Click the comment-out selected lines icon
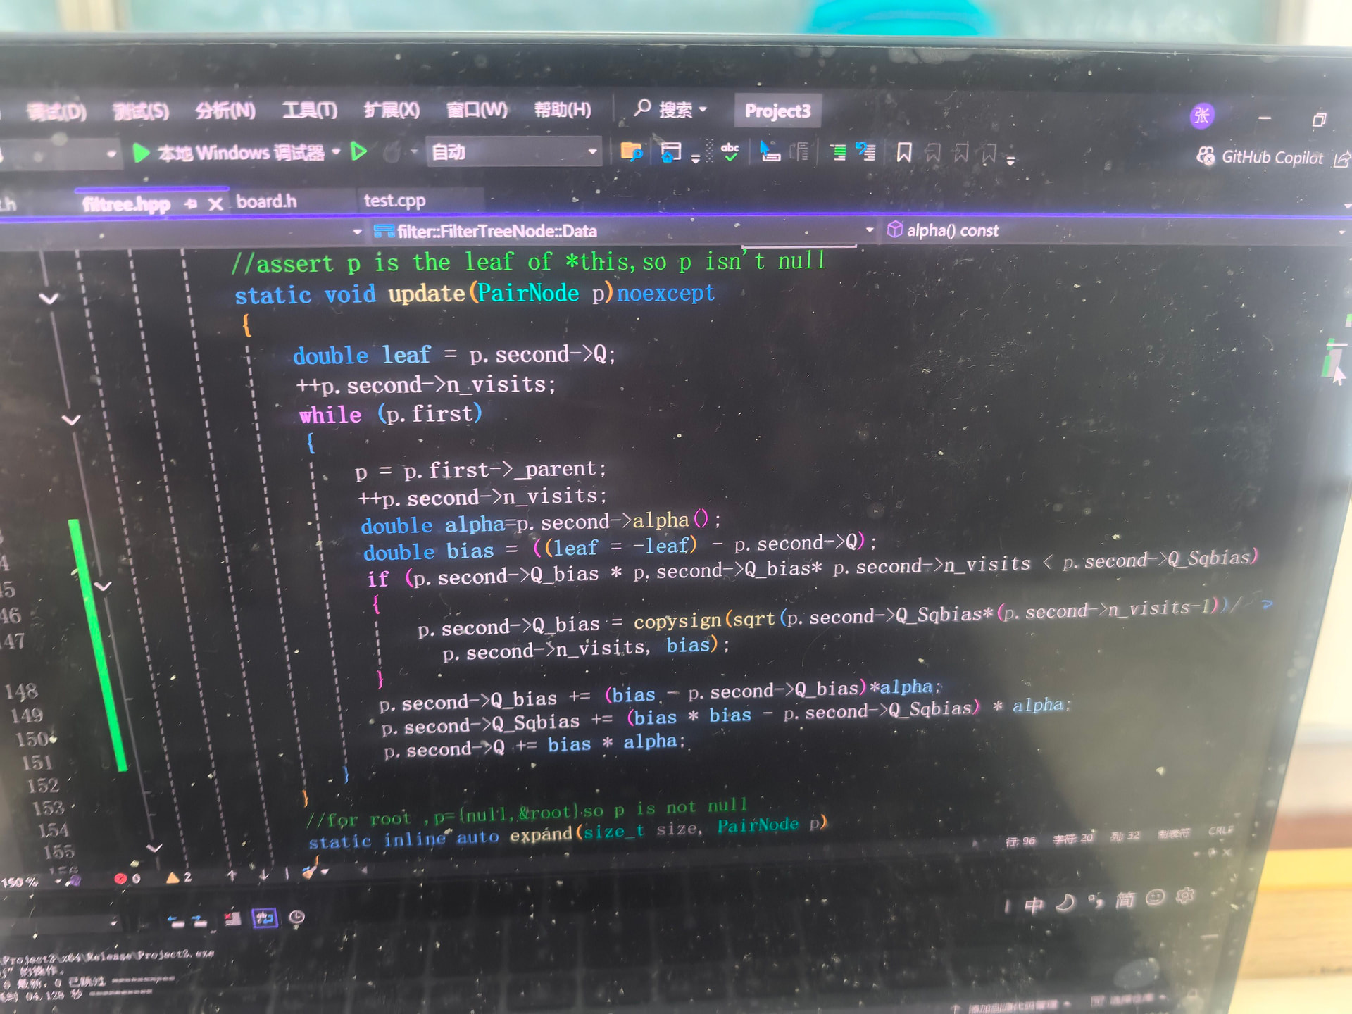Screen dimensions: 1352x1014 click(838, 152)
